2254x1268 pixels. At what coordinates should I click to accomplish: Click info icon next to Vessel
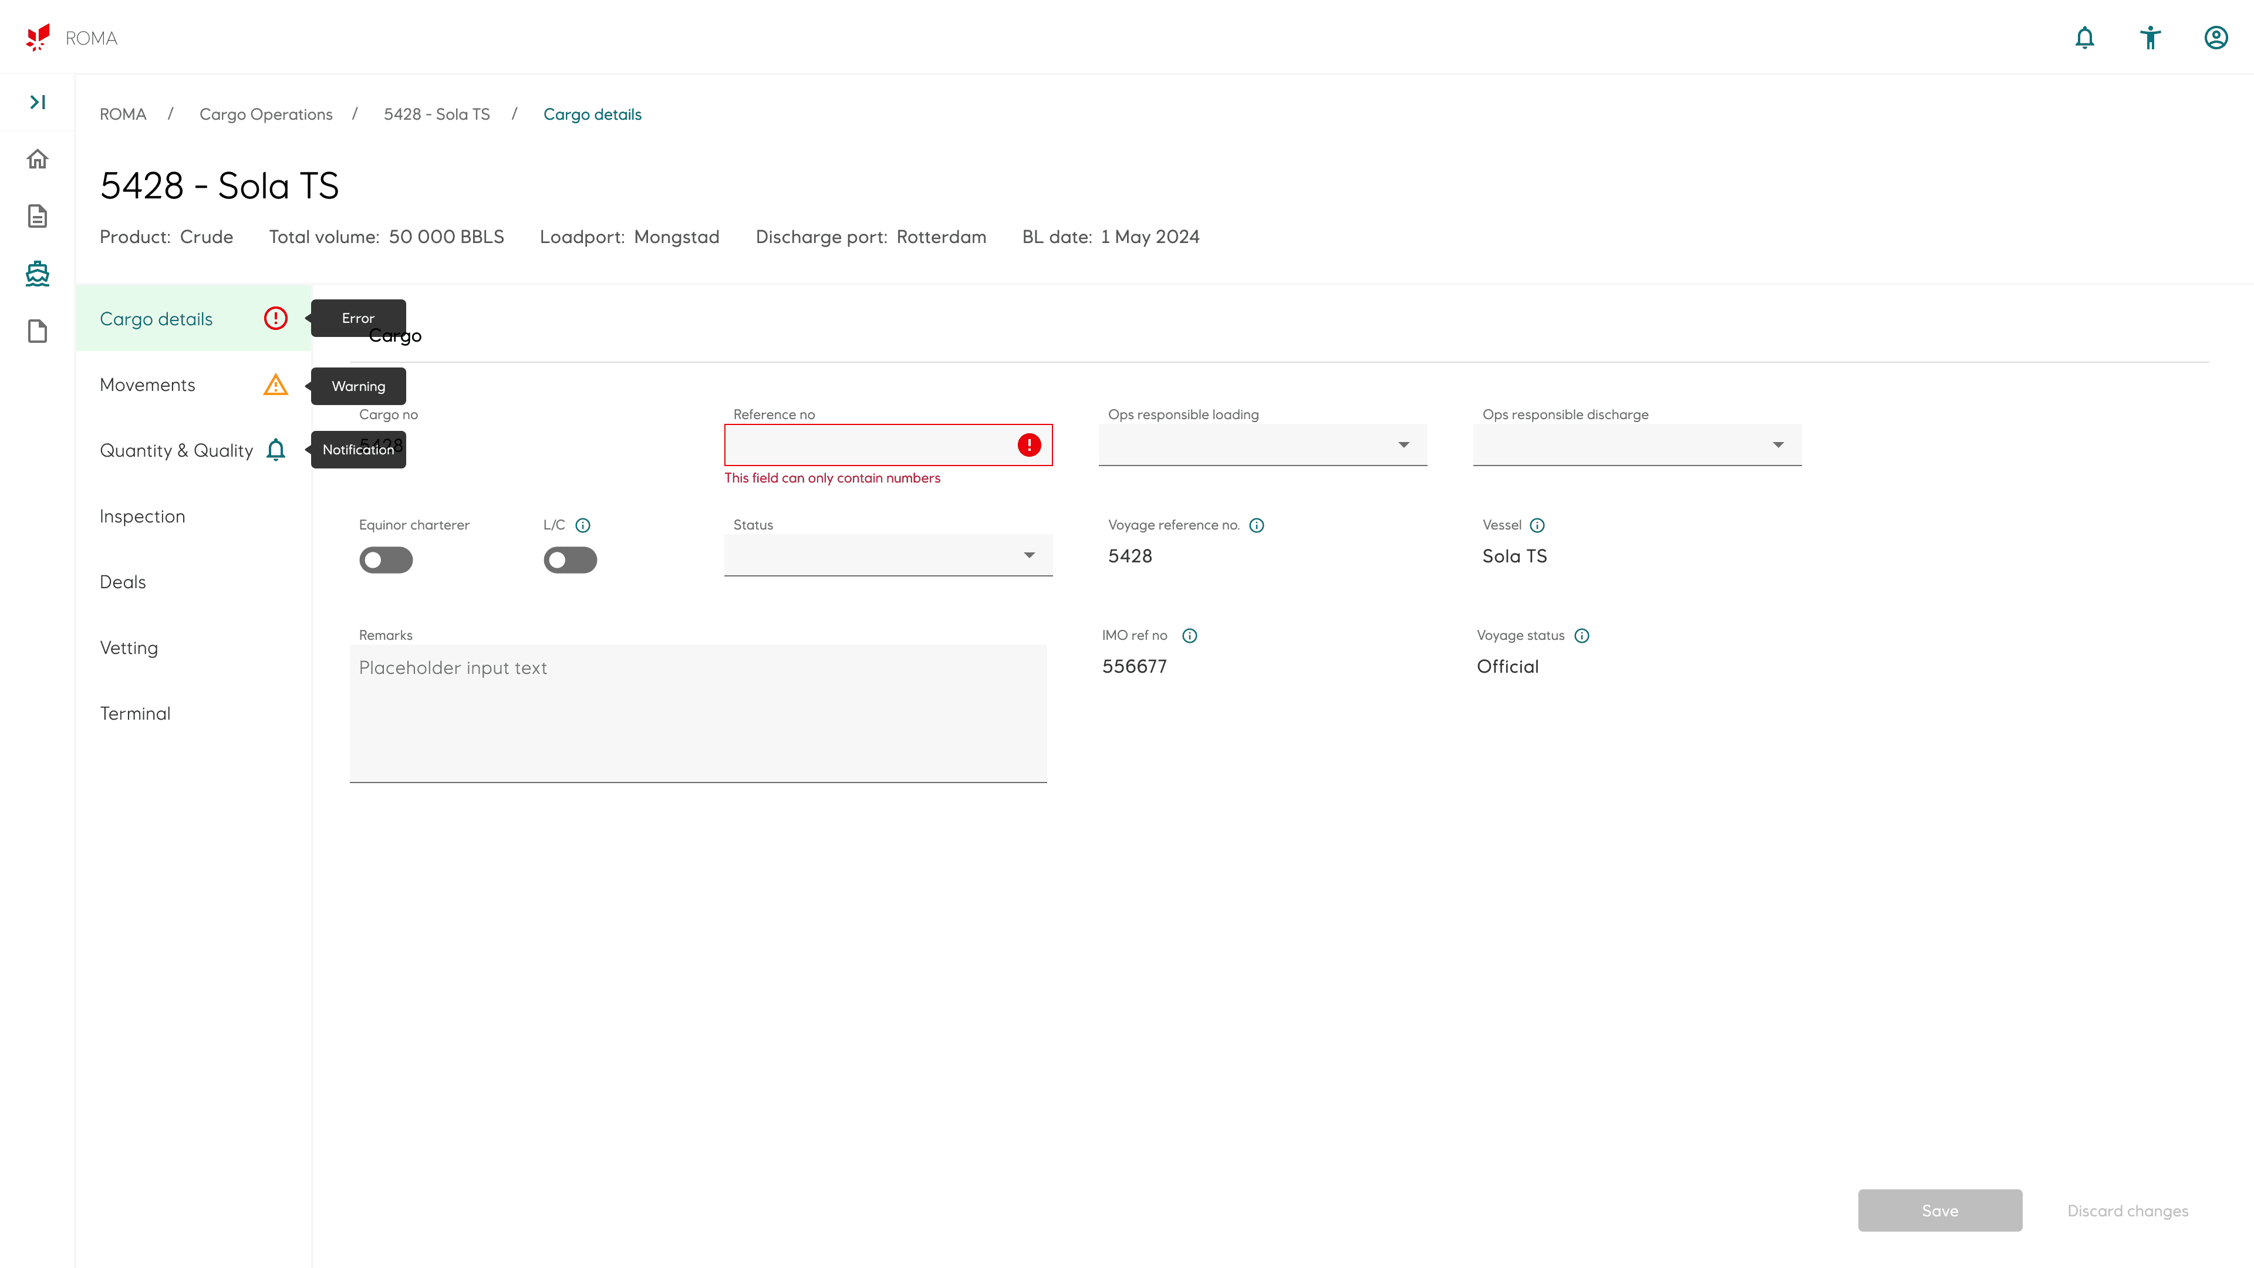(1537, 525)
